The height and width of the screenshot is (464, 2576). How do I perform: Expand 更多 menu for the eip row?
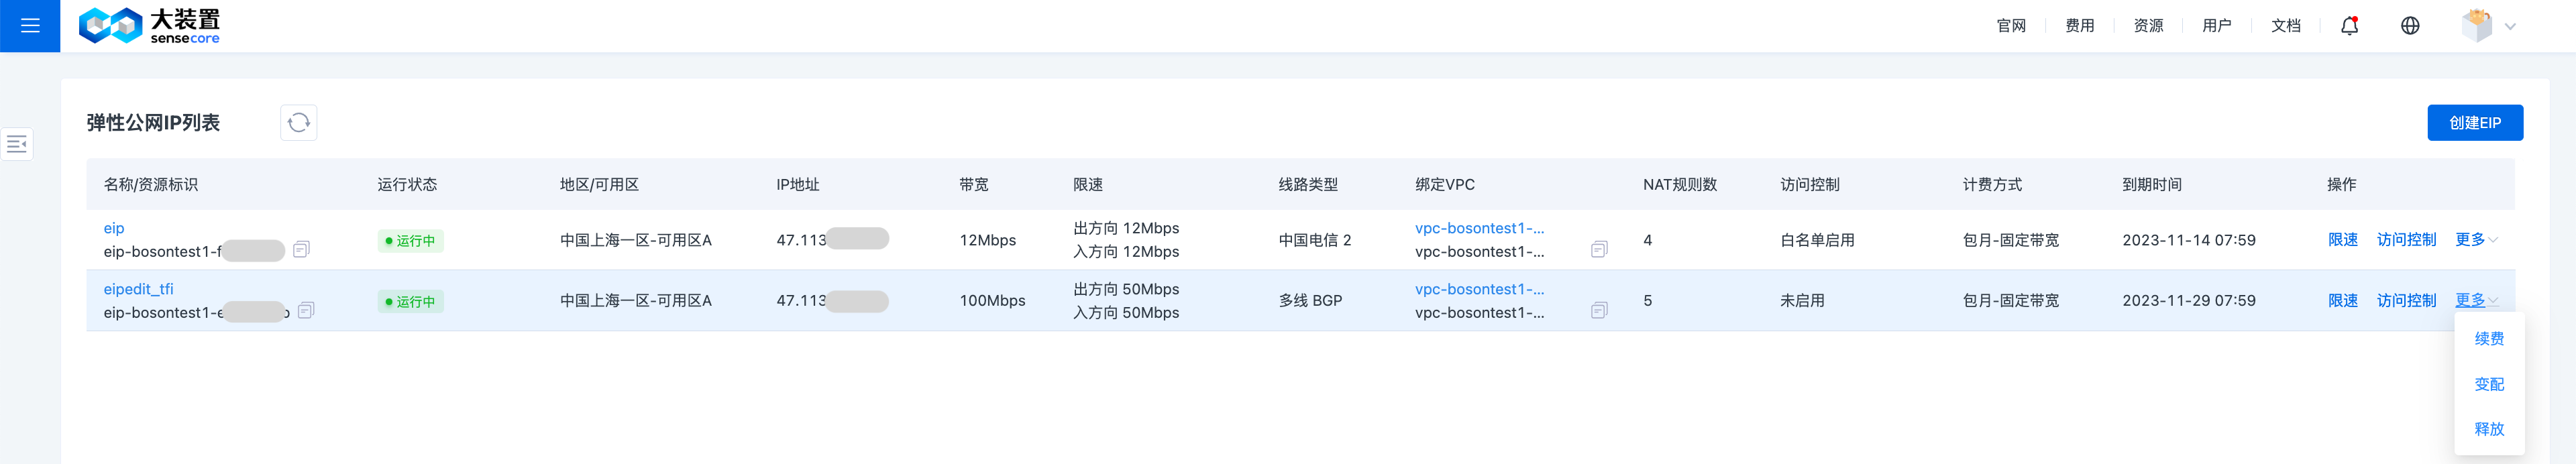click(x=2475, y=240)
